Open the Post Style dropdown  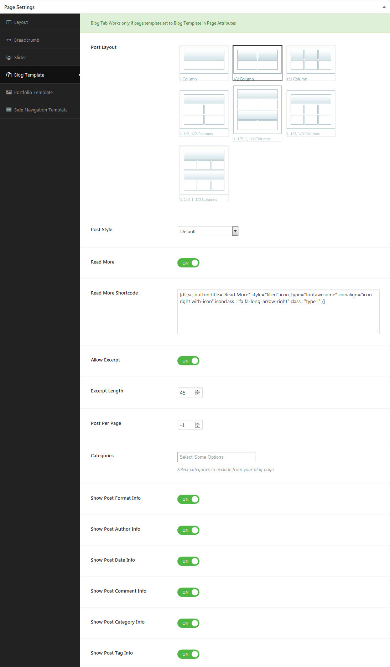coord(208,231)
